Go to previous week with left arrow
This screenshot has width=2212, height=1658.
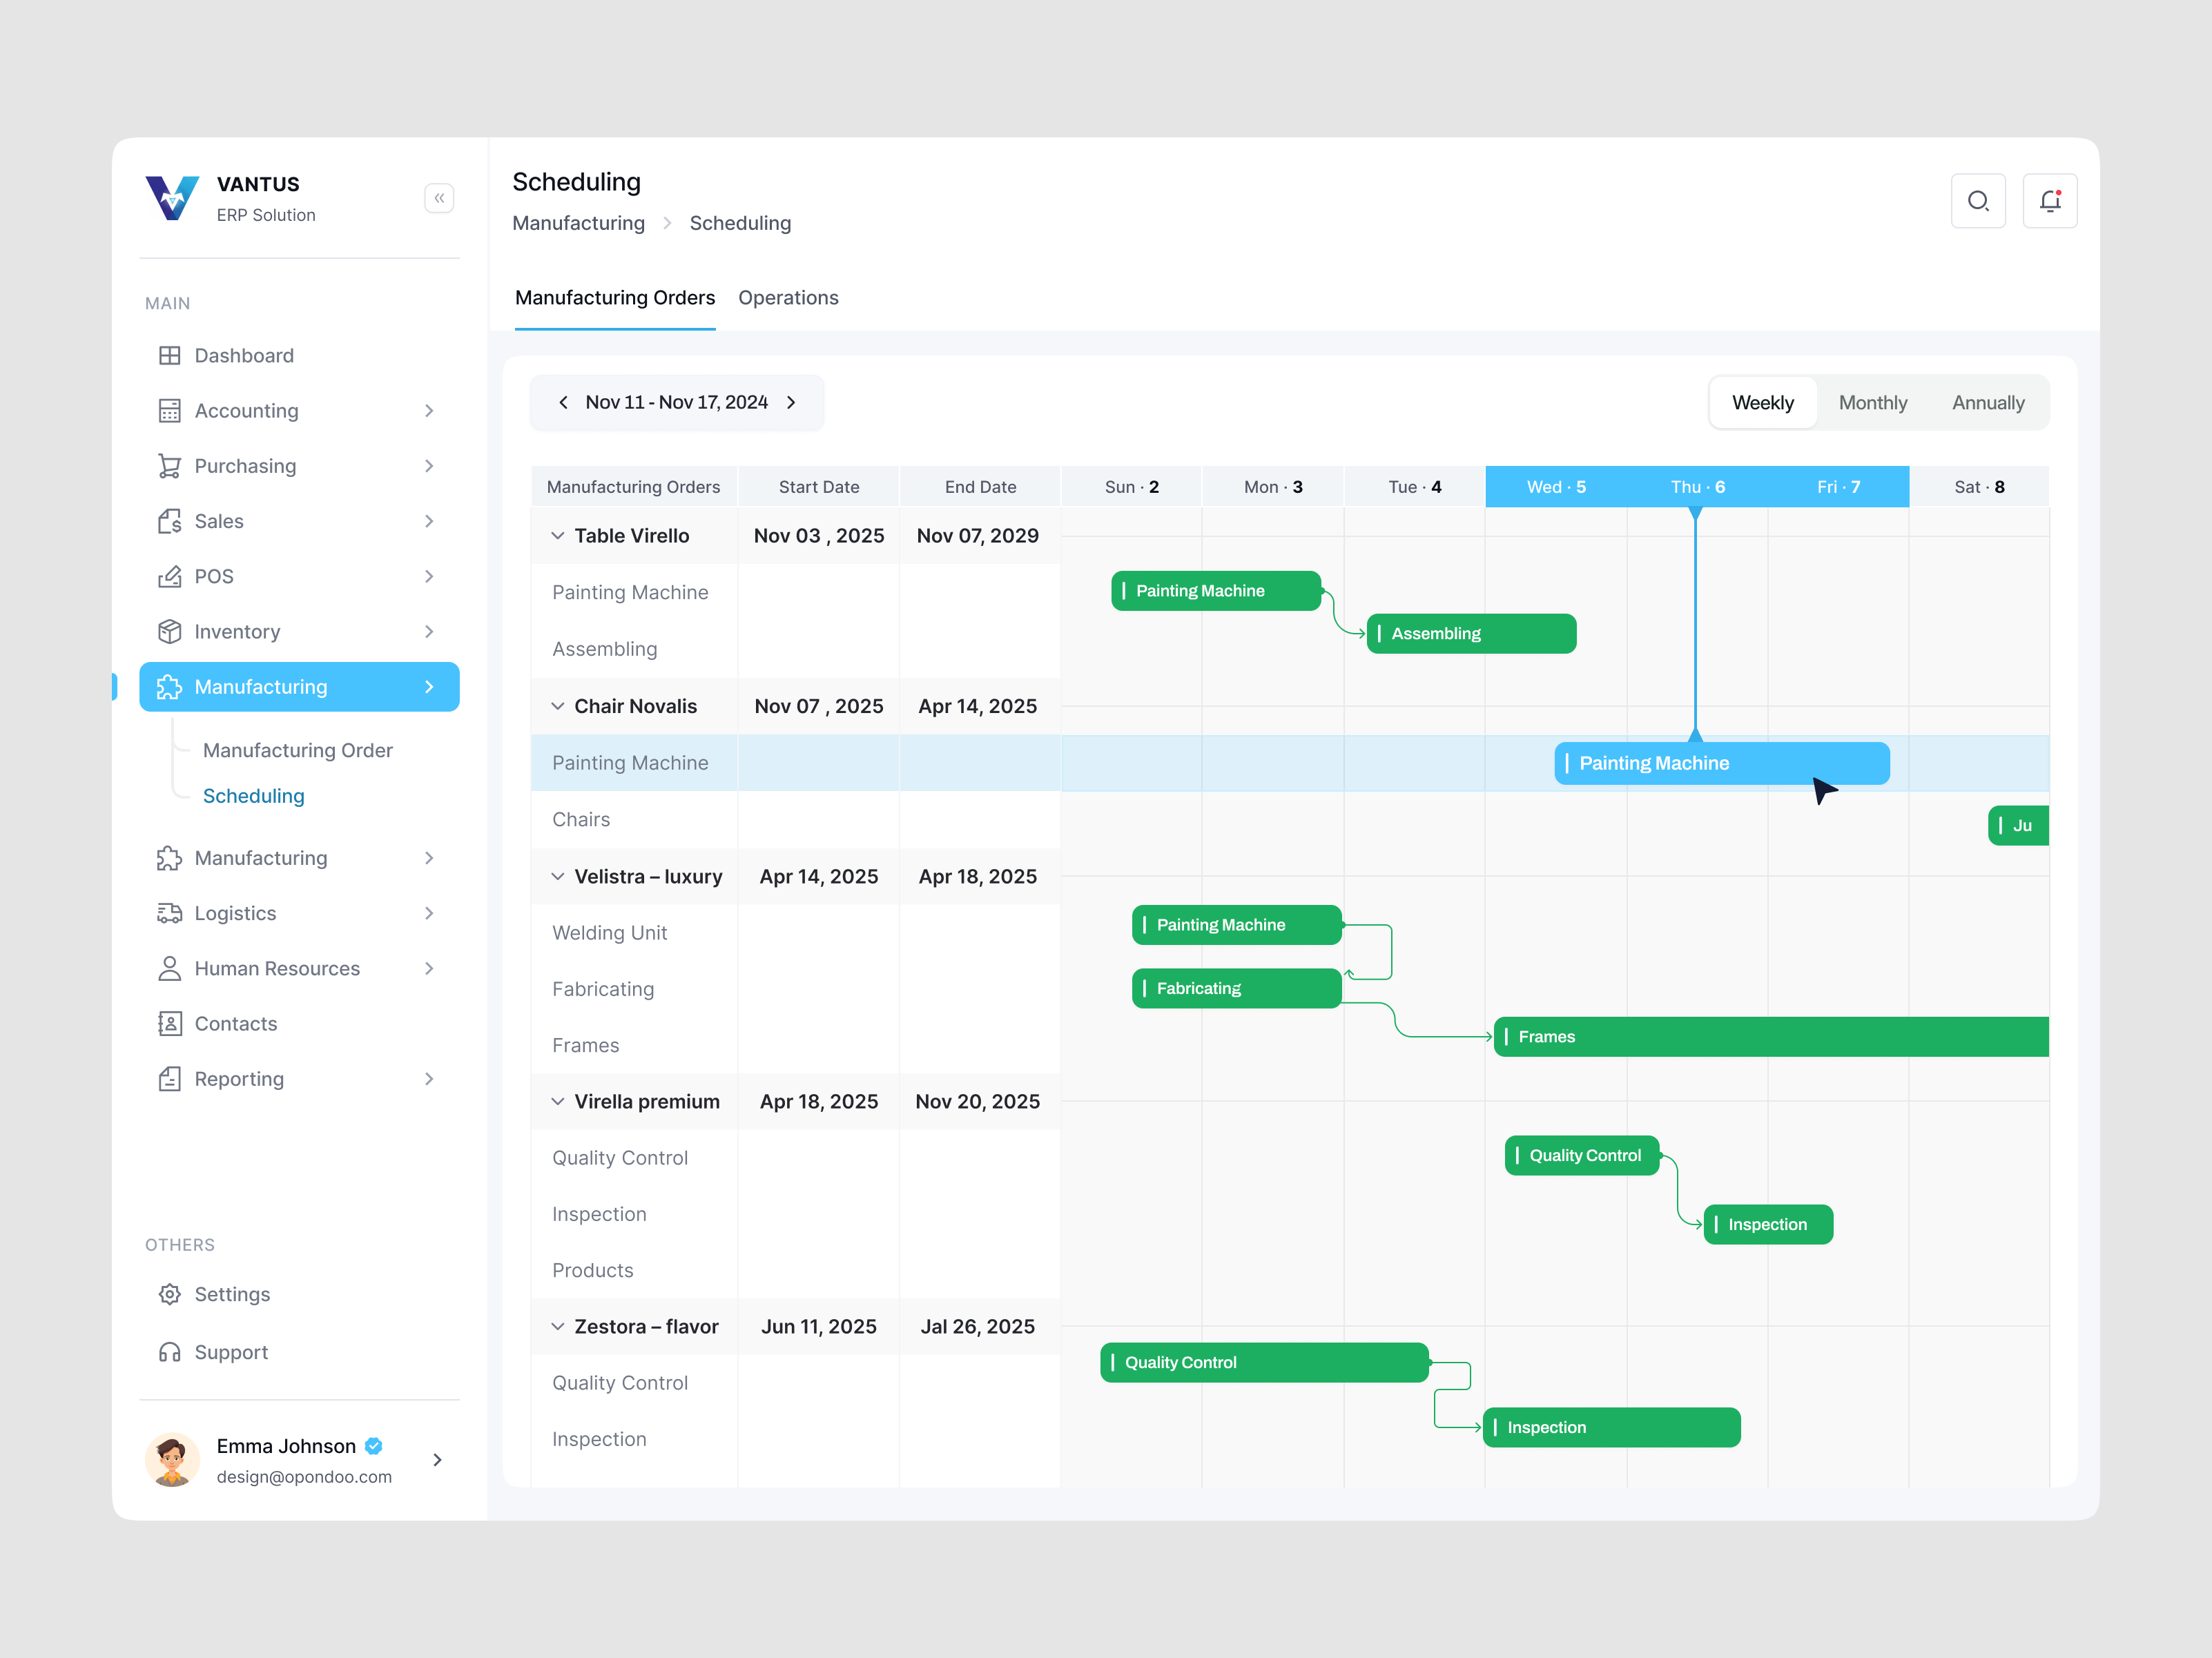point(563,402)
